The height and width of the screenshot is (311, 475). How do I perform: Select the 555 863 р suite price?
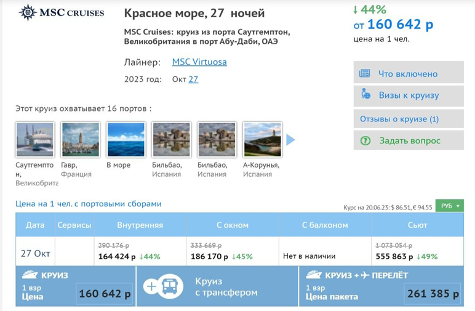394,256
